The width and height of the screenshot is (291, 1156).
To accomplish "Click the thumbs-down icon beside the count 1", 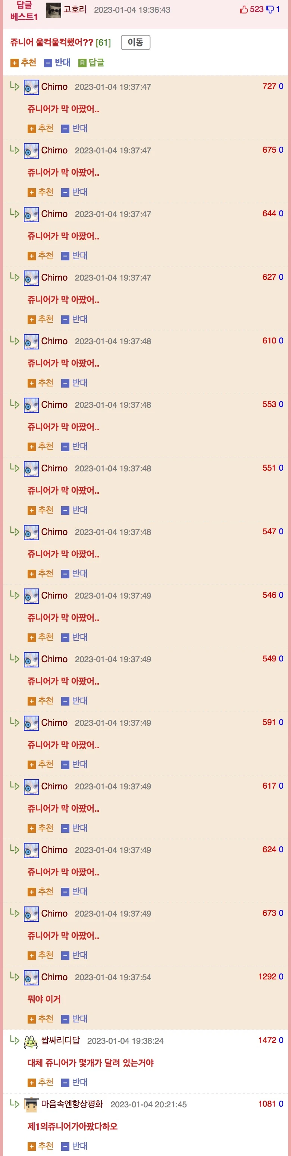I will [x=270, y=9].
